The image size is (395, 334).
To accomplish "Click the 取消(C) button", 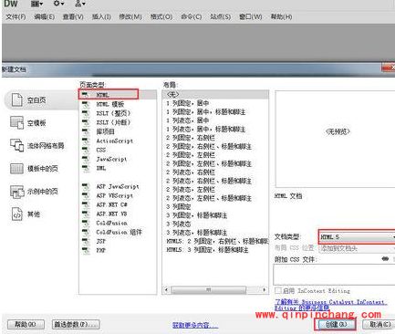I will pos(379,324).
